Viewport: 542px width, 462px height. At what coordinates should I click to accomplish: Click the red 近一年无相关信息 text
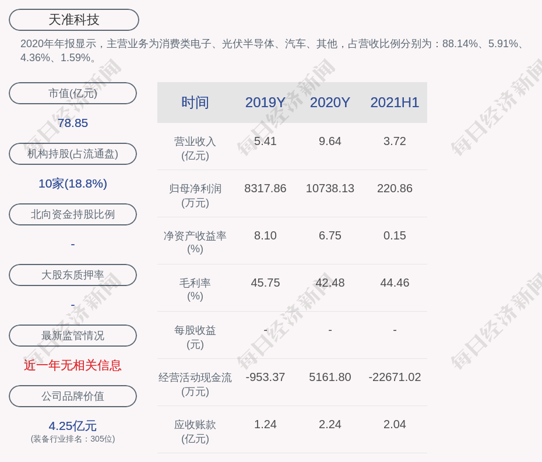73,365
